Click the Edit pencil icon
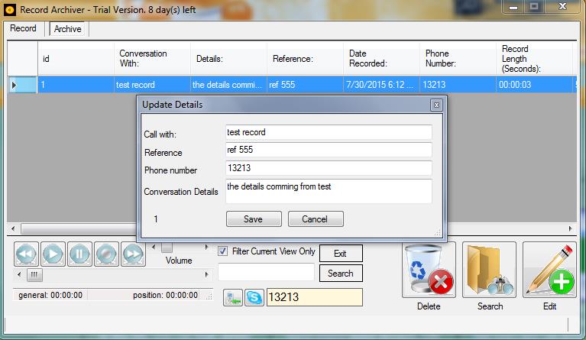586x340 pixels. [x=549, y=270]
